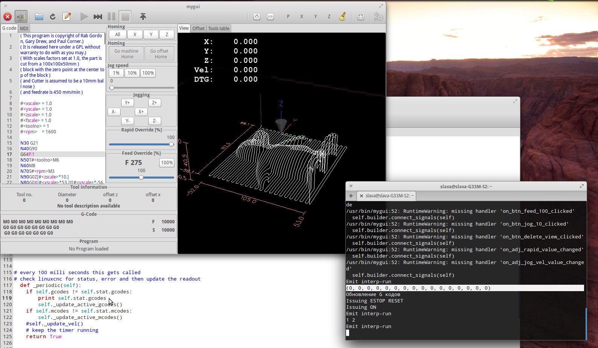Set jog speed to 10%

(x=132, y=73)
